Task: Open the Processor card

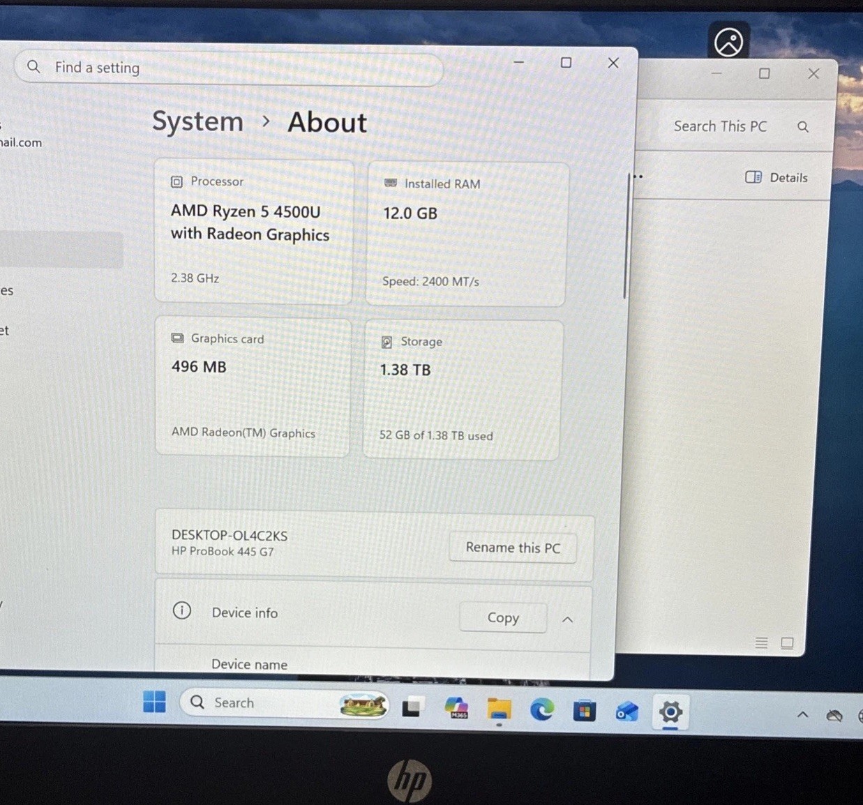Action: tap(254, 231)
